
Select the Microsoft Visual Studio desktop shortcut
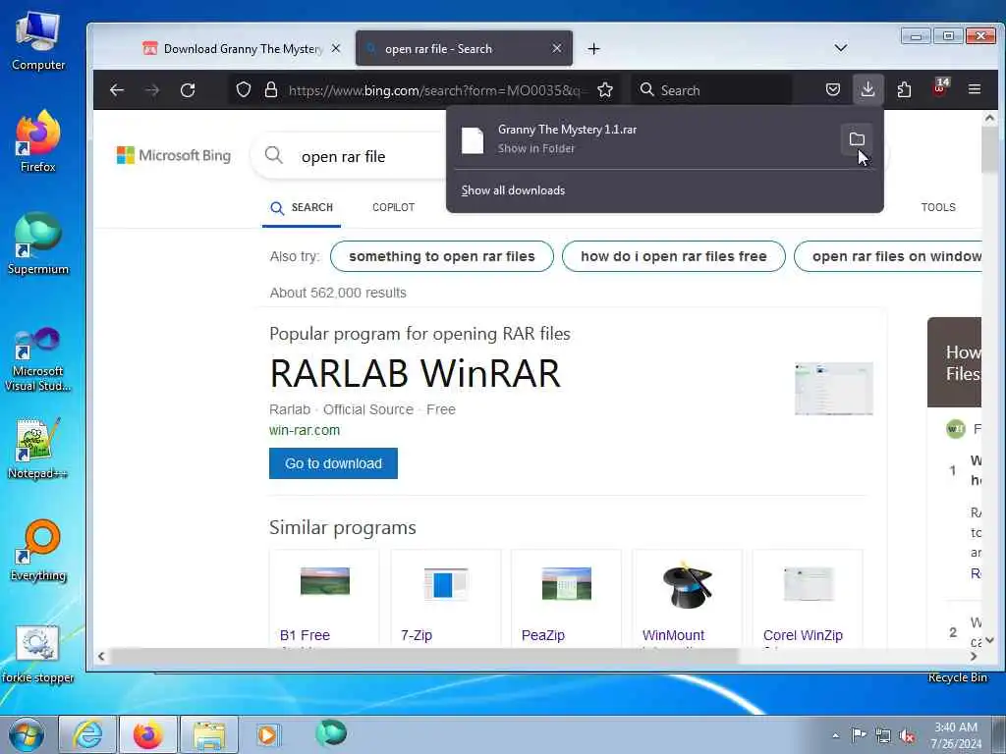coord(38,359)
